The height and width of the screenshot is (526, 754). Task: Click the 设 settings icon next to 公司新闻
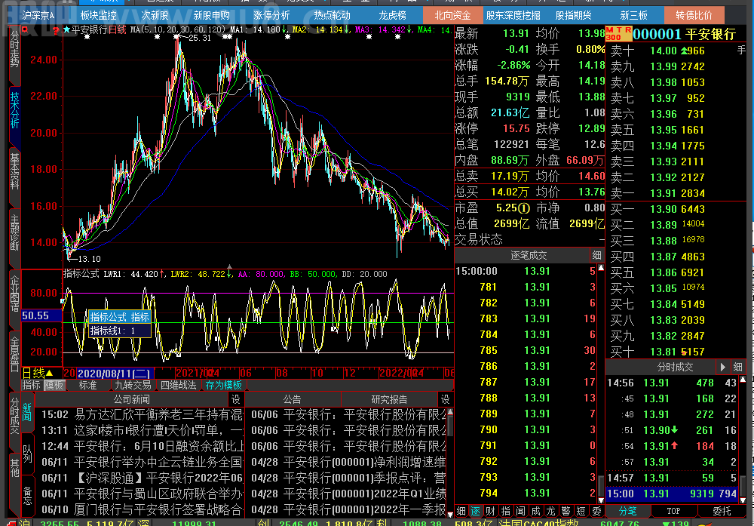coord(235,399)
